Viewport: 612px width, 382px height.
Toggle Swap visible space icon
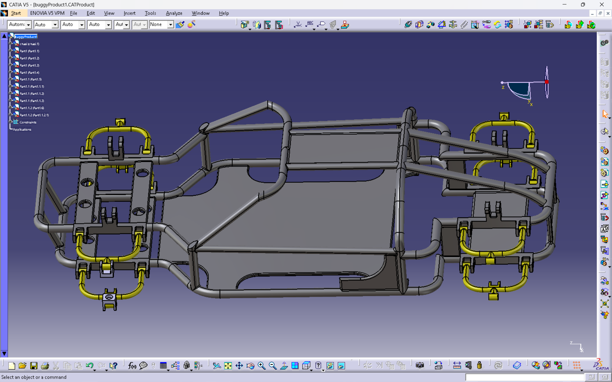click(341, 365)
